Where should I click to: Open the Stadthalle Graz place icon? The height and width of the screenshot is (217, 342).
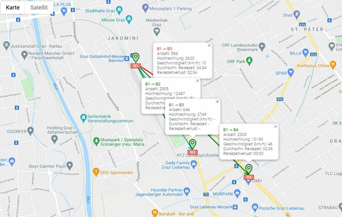click(119, 10)
